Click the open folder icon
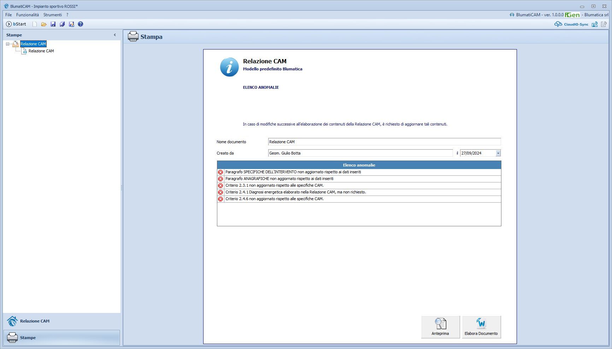 [44, 24]
